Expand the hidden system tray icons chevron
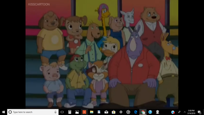The height and width of the screenshot is (115, 204). [185, 112]
